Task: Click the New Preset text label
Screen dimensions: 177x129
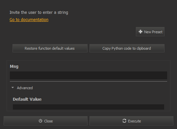Action: coord(153,32)
